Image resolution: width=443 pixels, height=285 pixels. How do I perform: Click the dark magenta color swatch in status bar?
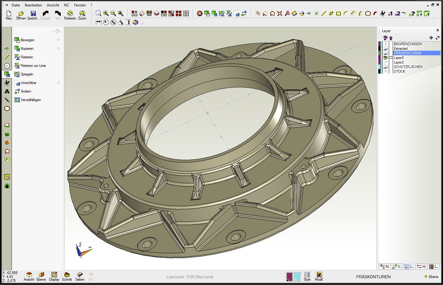(289, 277)
